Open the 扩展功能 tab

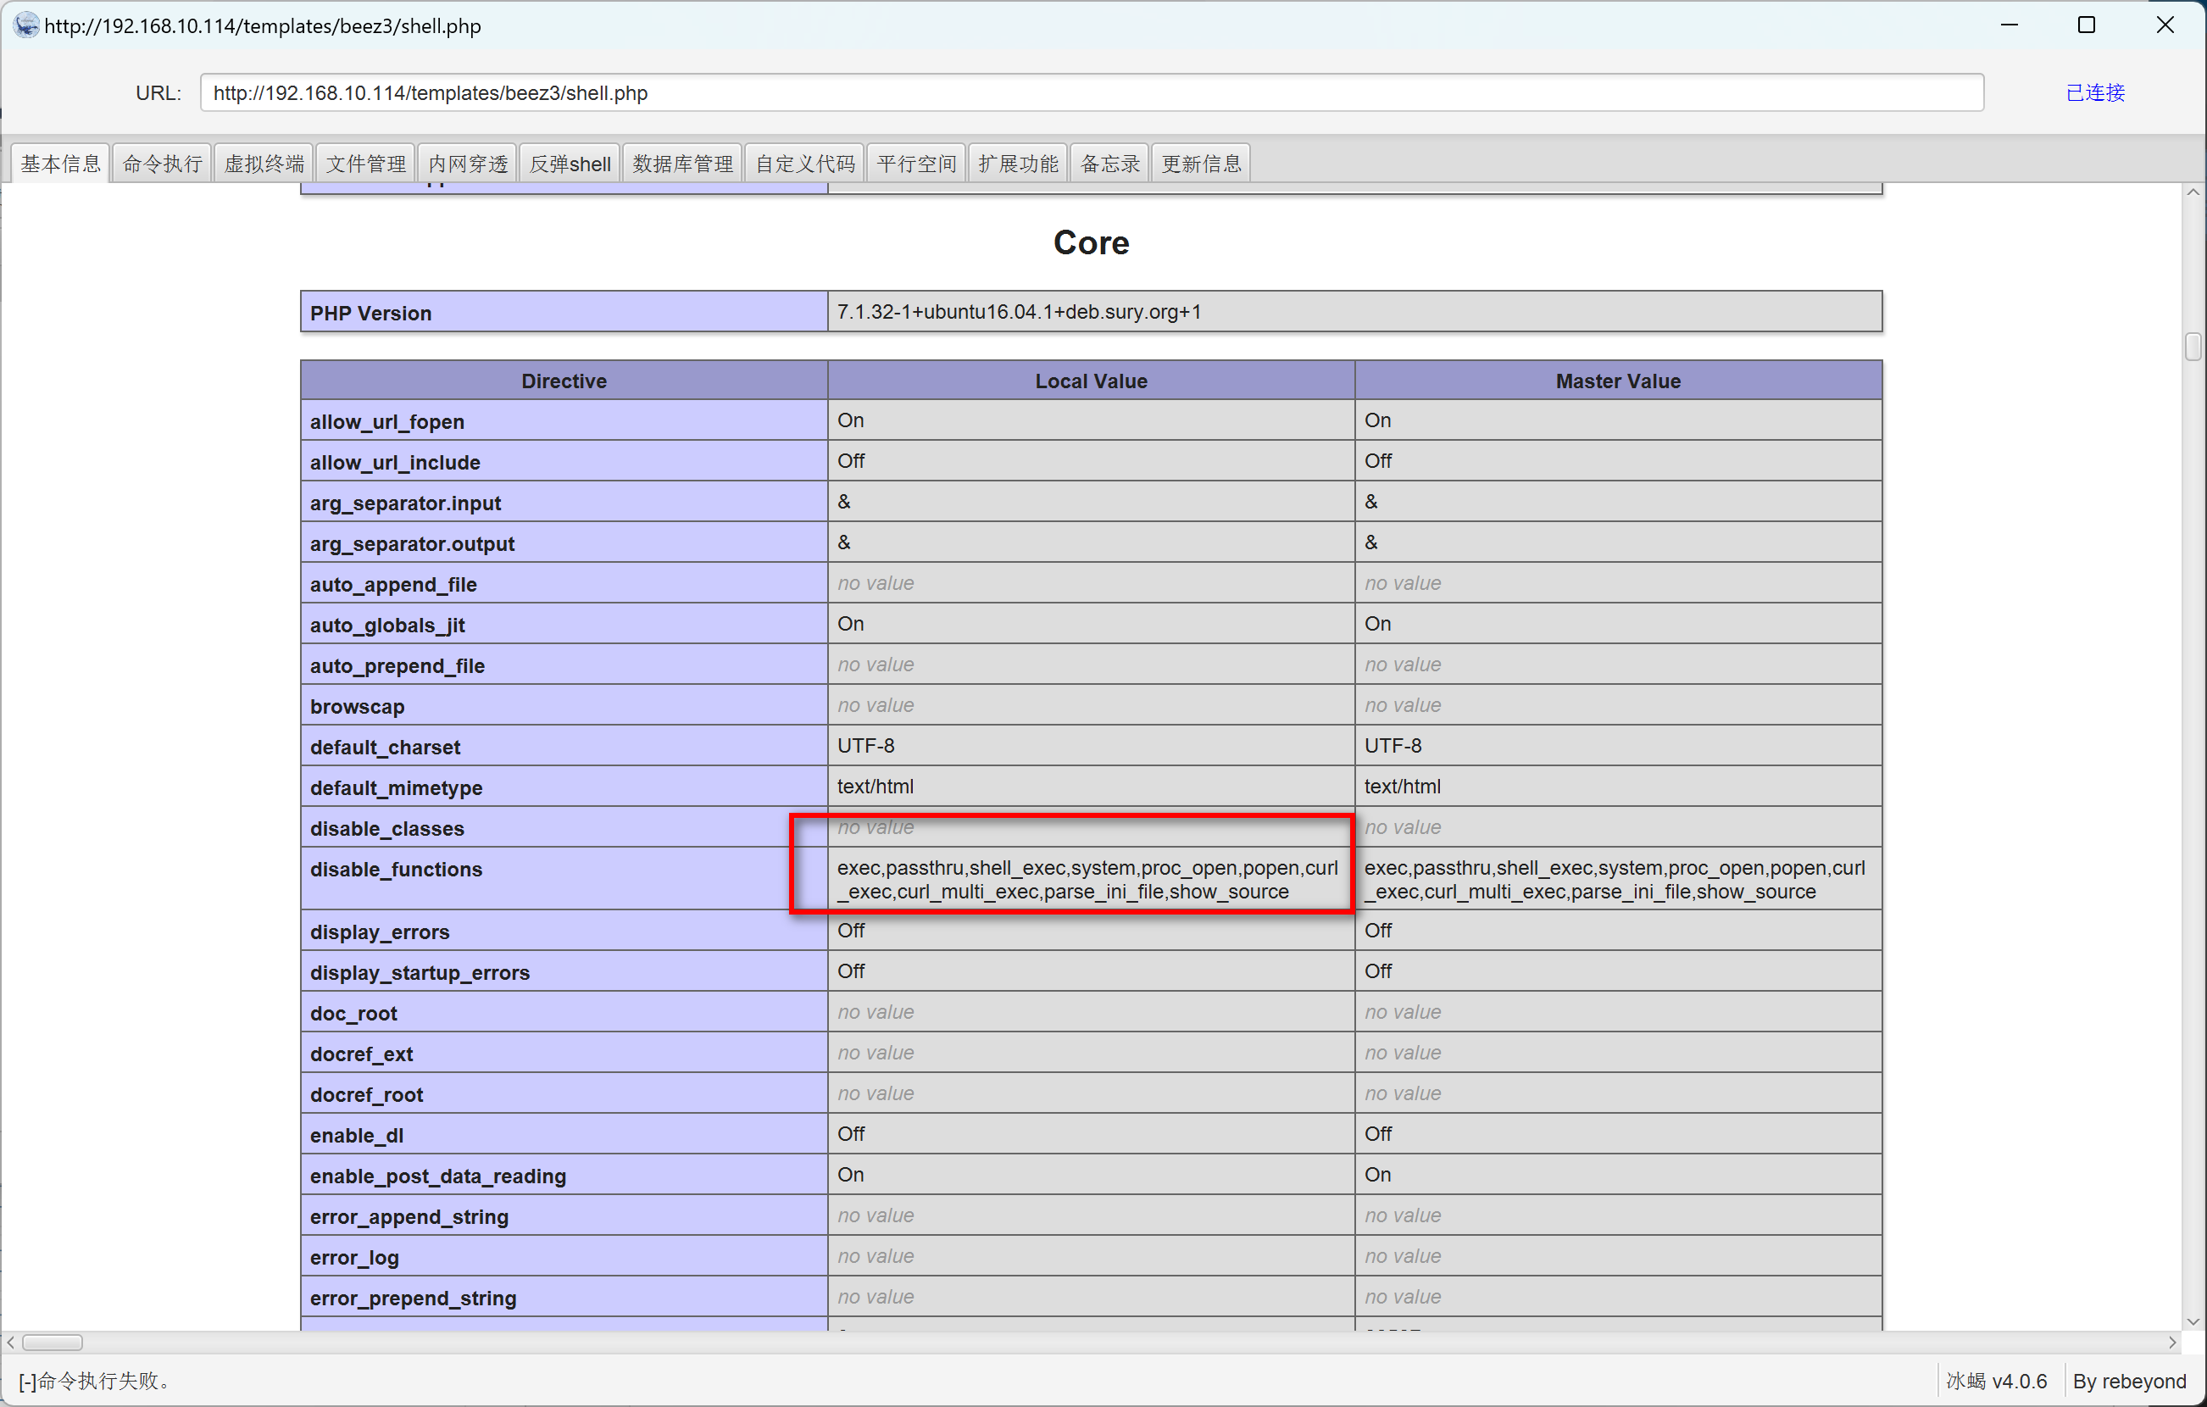[1017, 164]
